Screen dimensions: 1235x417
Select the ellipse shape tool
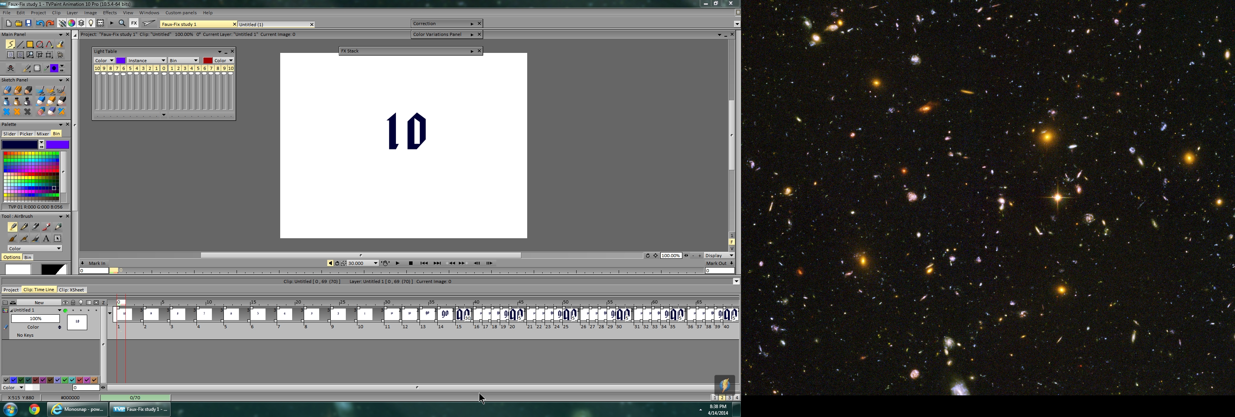pyautogui.click(x=40, y=44)
